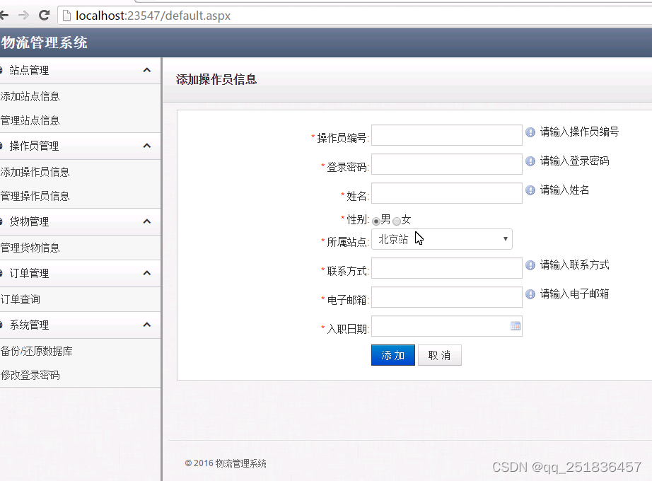
Task: Click the 订单管理 section header text
Action: tap(29, 273)
